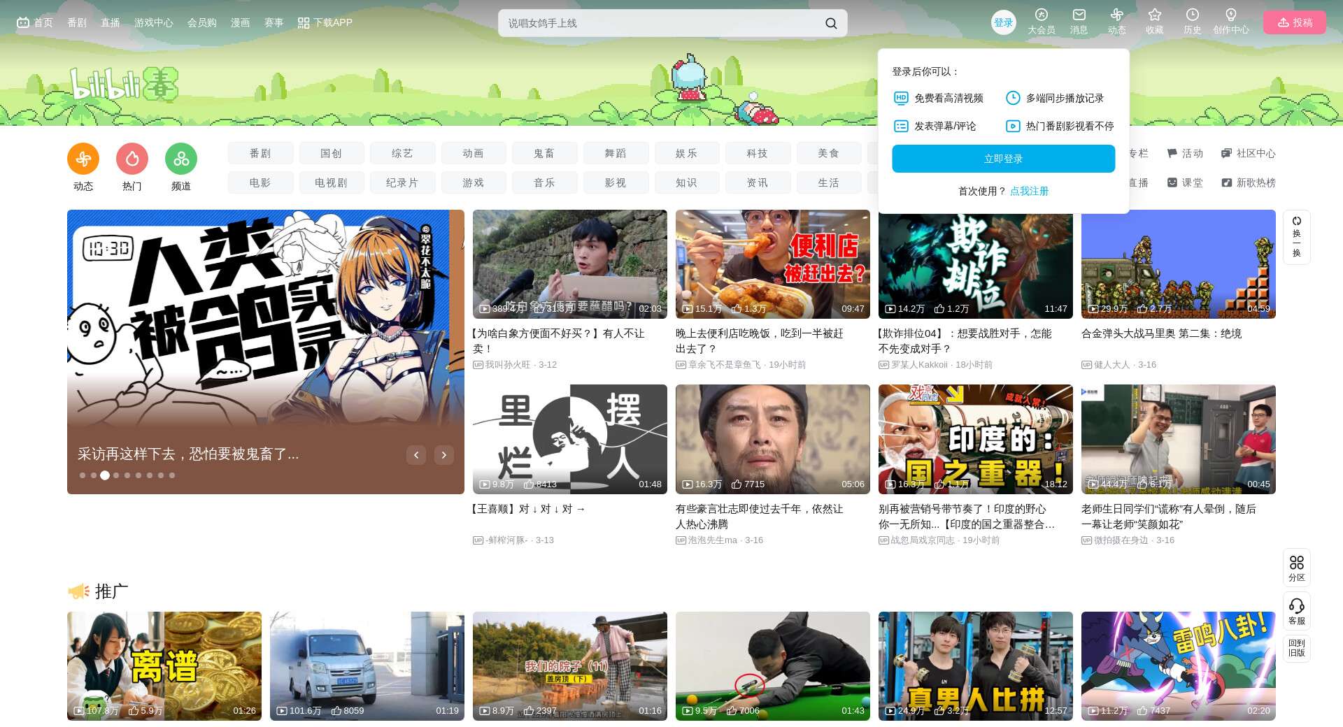Click the green 频道 channel icon
Screen dimensions: 1343x727
(x=181, y=159)
